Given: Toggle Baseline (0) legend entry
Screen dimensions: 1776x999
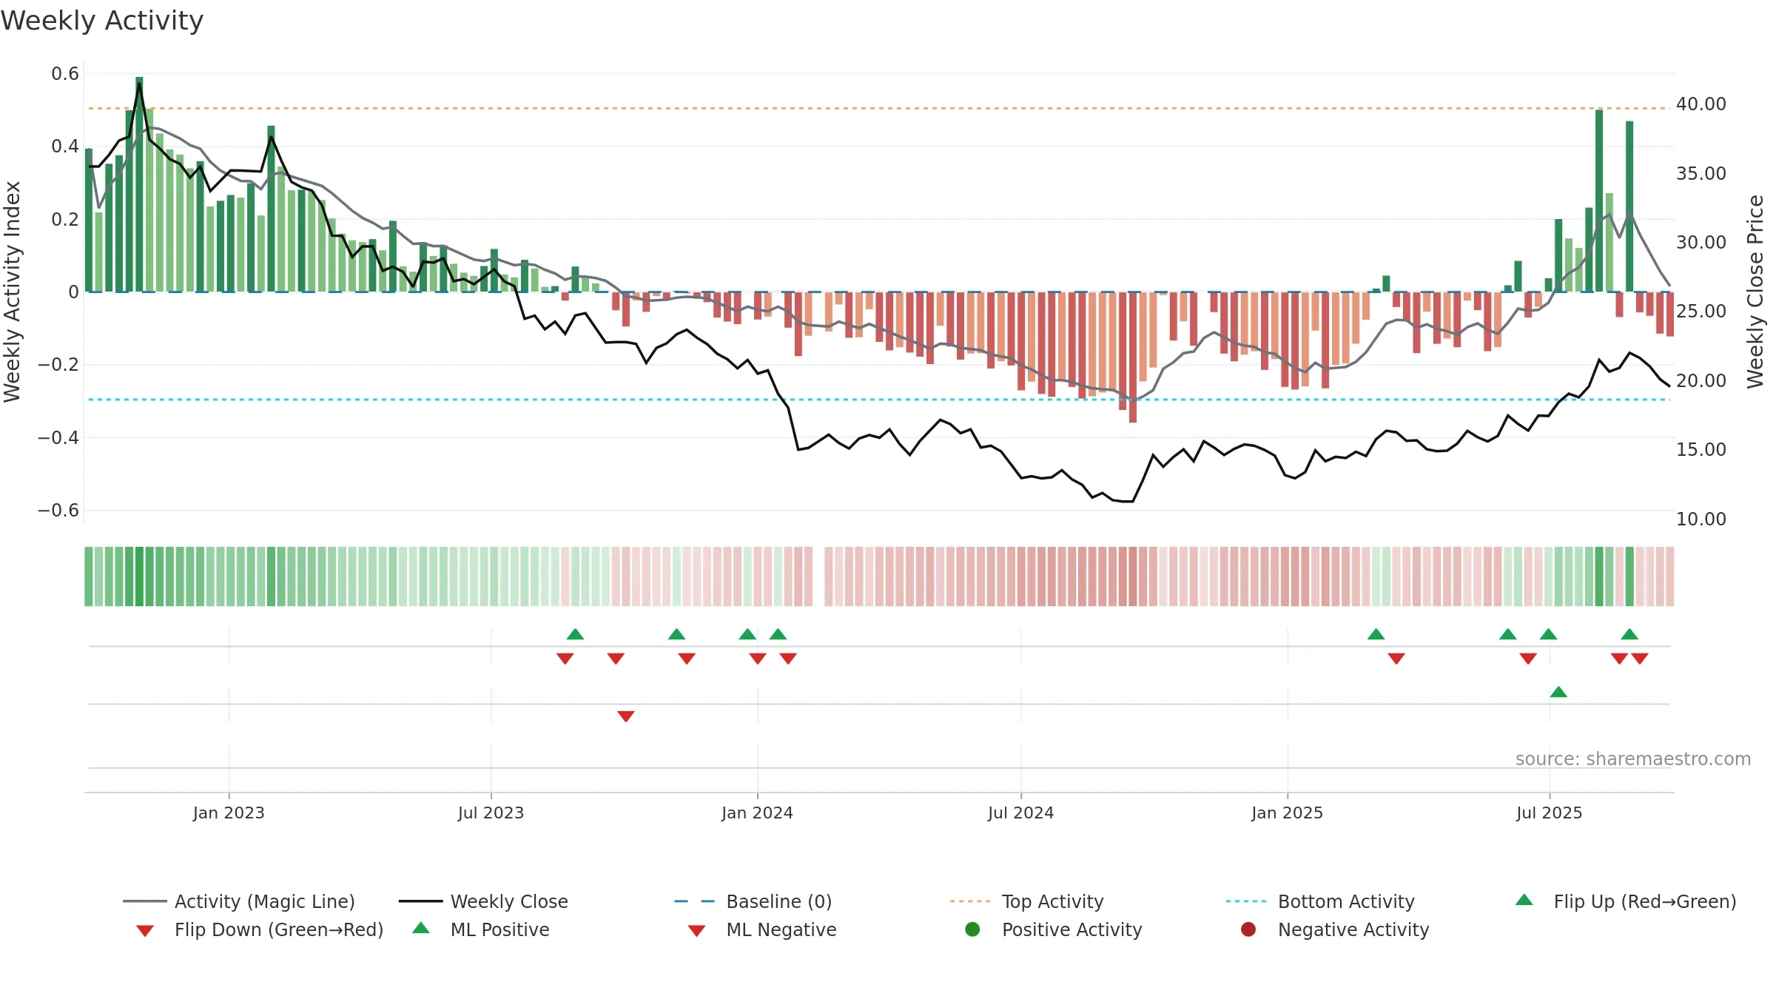Looking at the screenshot, I should click(x=753, y=901).
